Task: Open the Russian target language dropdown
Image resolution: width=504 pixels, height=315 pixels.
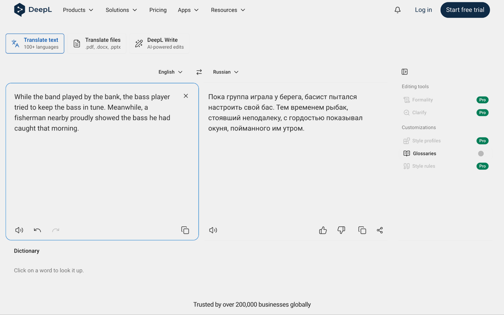Action: 225,72
